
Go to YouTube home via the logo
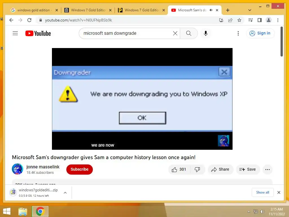pyautogui.click(x=38, y=33)
